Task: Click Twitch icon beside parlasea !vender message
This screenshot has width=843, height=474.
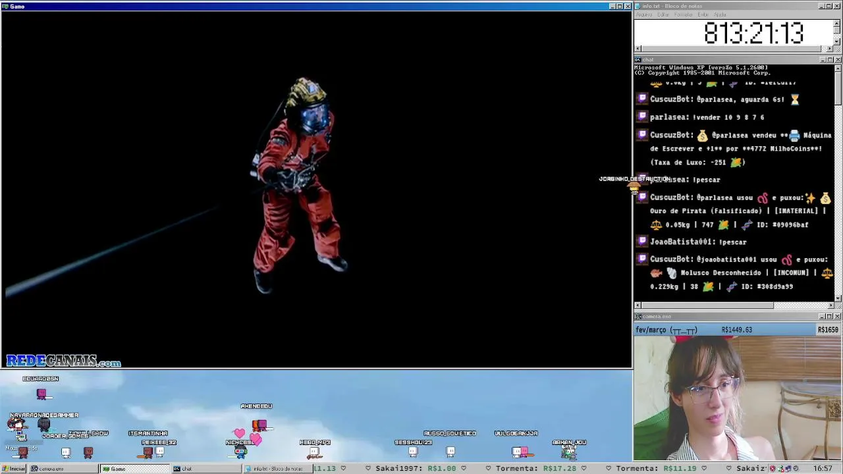Action: pyautogui.click(x=642, y=117)
